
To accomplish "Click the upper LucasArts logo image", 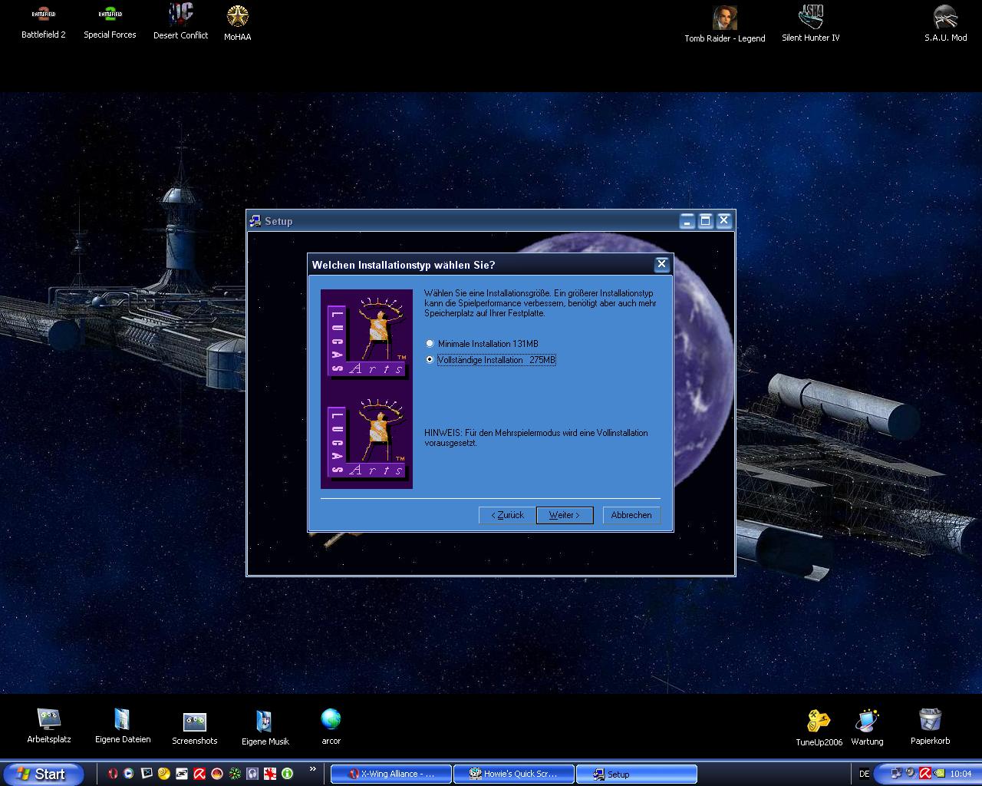I will (x=367, y=338).
